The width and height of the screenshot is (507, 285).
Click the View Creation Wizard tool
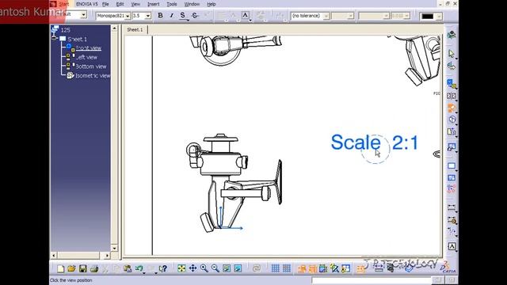(x=452, y=147)
